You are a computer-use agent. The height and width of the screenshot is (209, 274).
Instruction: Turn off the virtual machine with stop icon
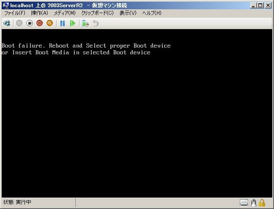(30, 23)
